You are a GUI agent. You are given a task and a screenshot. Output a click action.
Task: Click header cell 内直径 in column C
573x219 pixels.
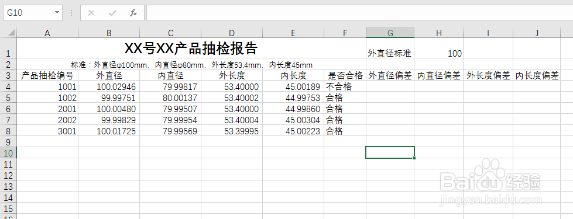170,76
